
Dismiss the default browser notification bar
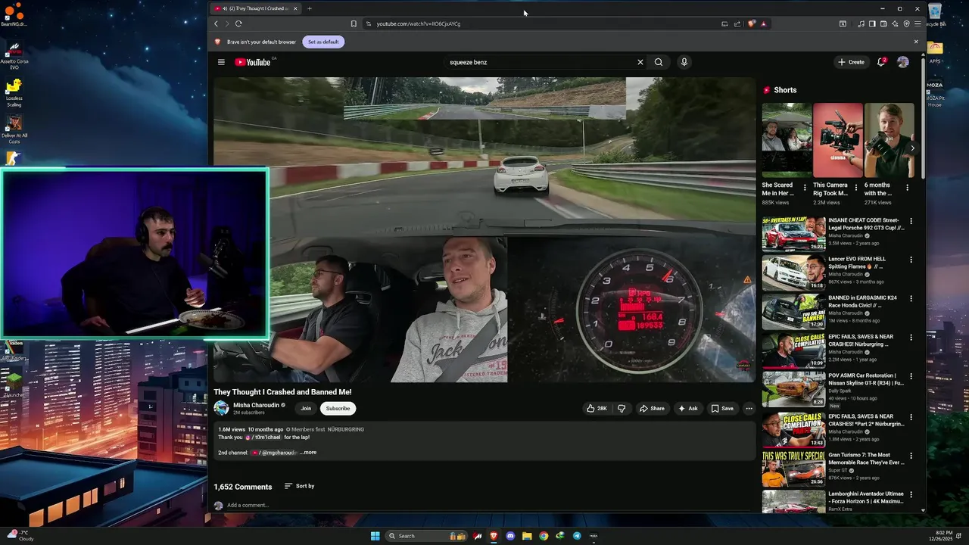pos(916,42)
